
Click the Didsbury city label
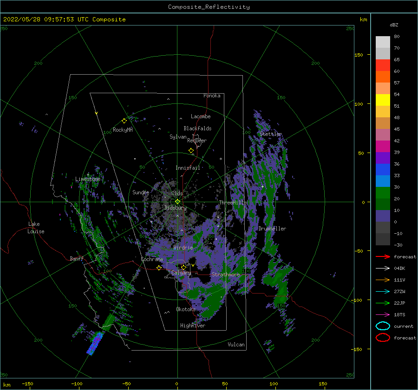(175, 208)
